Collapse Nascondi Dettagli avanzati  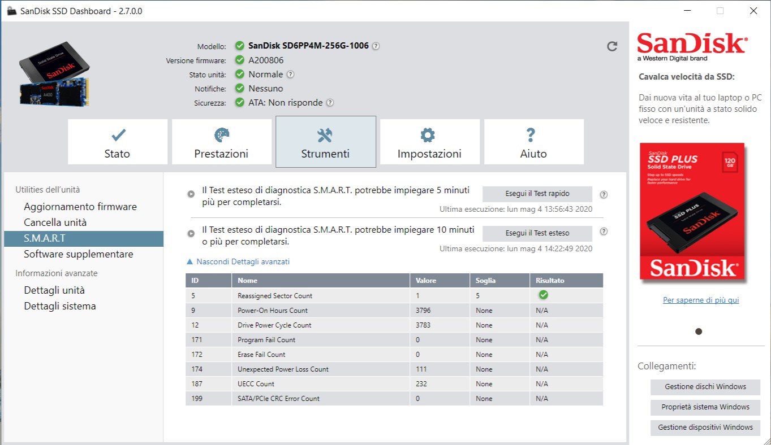(238, 261)
